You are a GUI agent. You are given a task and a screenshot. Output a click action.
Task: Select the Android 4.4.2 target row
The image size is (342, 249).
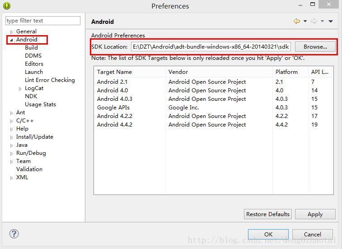(x=214, y=125)
